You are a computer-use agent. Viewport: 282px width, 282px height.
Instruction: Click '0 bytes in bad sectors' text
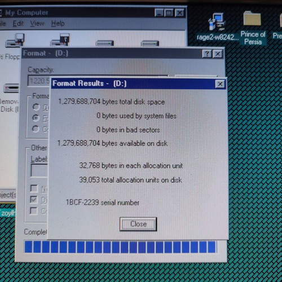(x=128, y=130)
